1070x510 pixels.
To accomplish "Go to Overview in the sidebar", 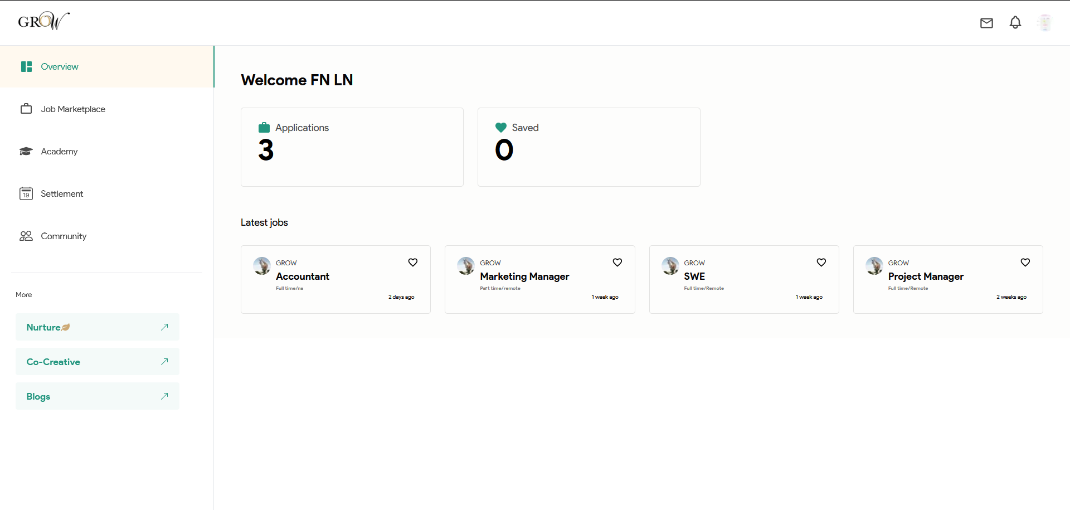I will 107,66.
